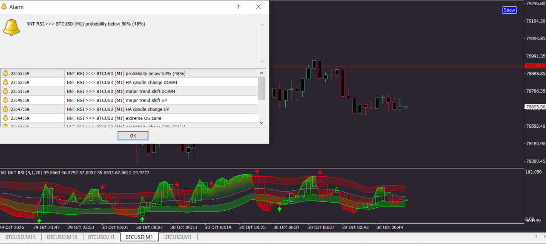Select alert 'extreme OS zone'
The image size is (546, 244).
pyautogui.click(x=114, y=118)
